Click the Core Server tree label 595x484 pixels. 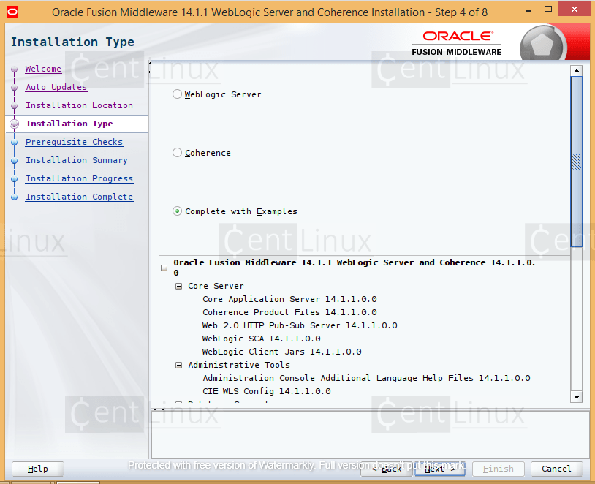216,286
